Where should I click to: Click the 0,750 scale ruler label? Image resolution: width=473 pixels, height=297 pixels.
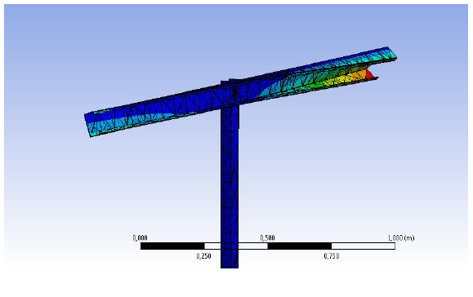331,256
